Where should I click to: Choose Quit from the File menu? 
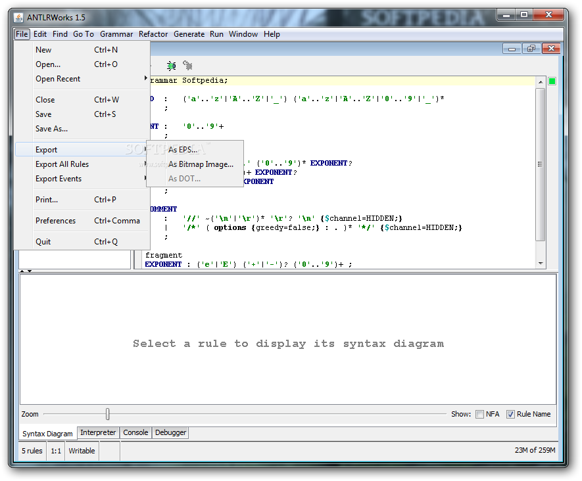click(x=82, y=242)
